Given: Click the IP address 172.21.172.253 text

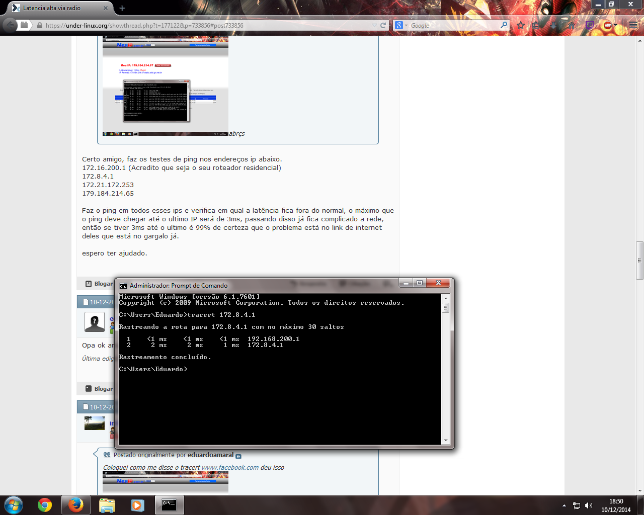Looking at the screenshot, I should [x=108, y=185].
